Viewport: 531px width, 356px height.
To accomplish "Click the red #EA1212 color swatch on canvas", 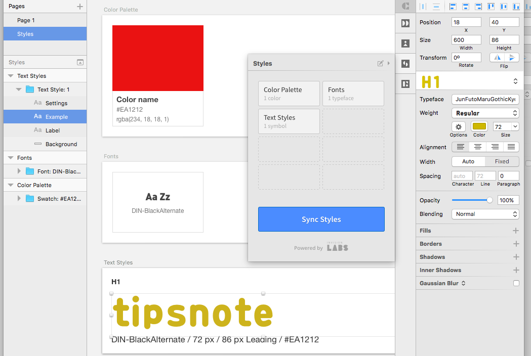I will pyautogui.click(x=158, y=58).
